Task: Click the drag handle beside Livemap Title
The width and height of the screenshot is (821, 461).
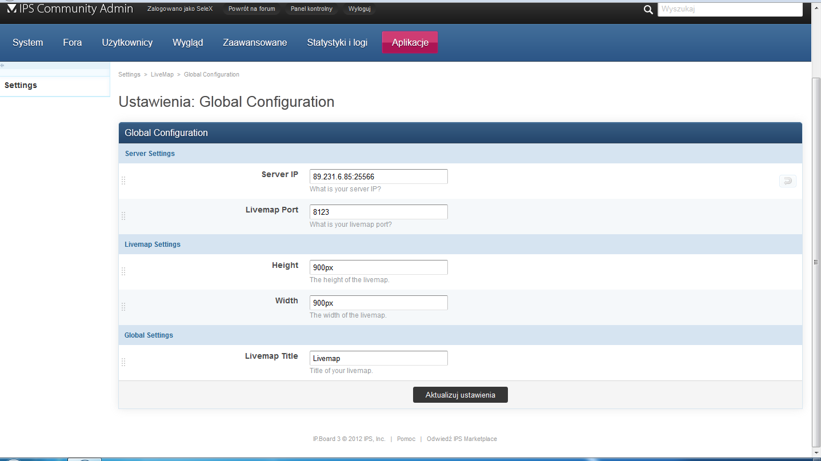Action: click(123, 362)
